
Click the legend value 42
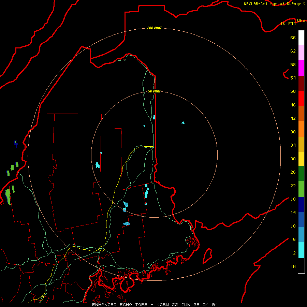tap(293, 118)
